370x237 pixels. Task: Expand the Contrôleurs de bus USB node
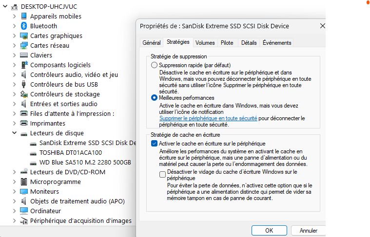click(x=15, y=84)
